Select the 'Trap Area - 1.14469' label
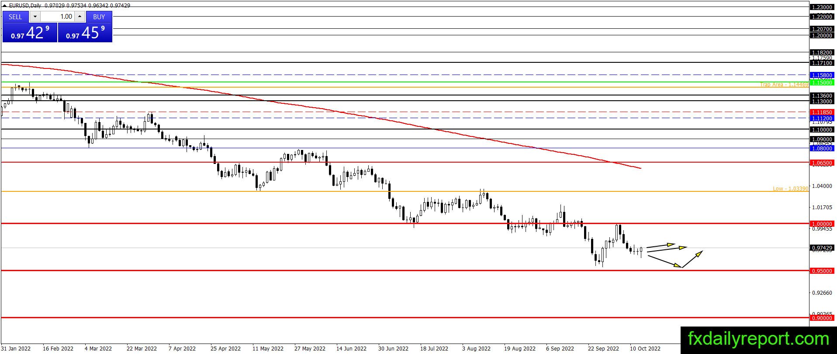 (784, 84)
